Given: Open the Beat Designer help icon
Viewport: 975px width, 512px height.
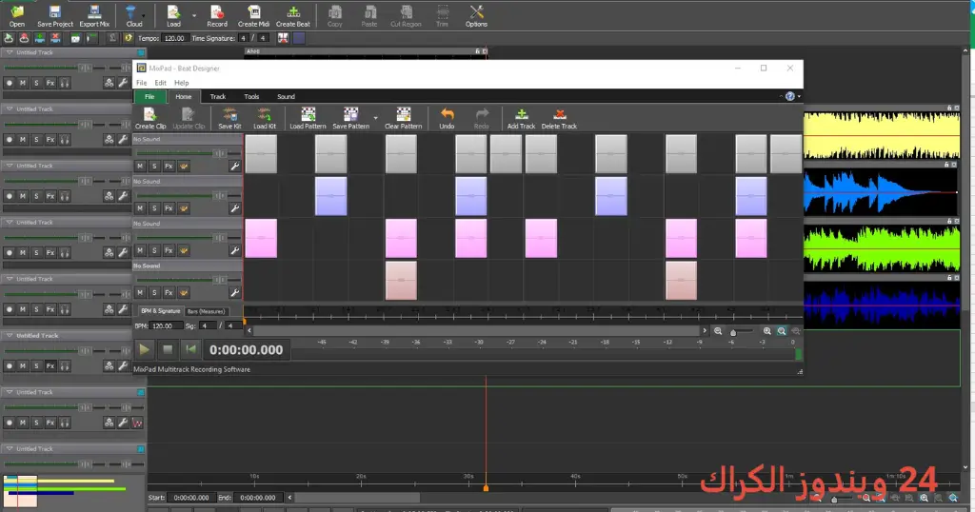Looking at the screenshot, I should coord(789,96).
